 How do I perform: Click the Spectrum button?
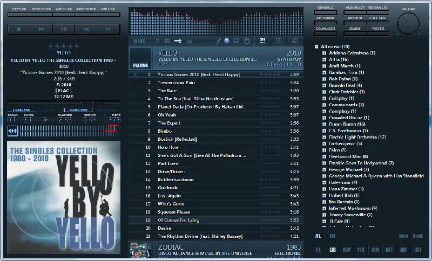tap(326, 23)
